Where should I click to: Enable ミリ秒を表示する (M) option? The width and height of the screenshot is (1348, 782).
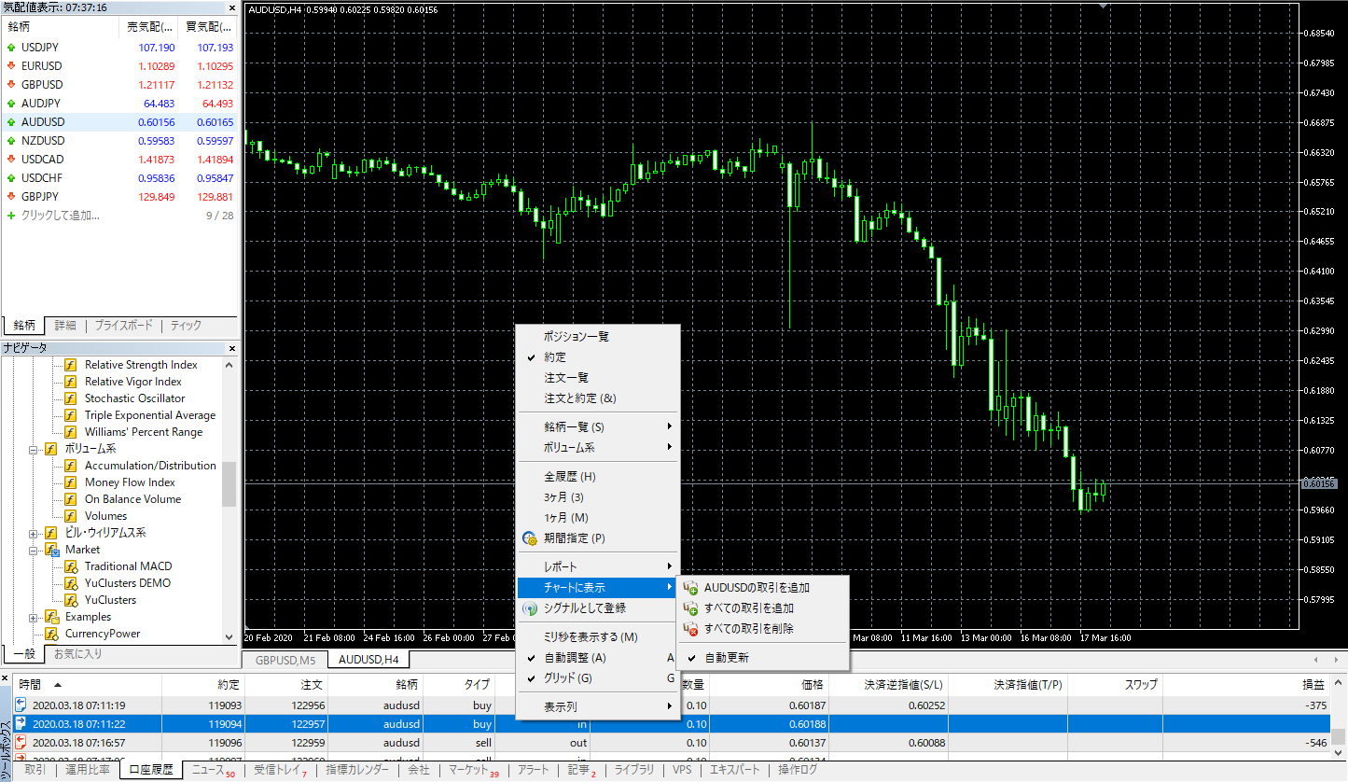(599, 637)
